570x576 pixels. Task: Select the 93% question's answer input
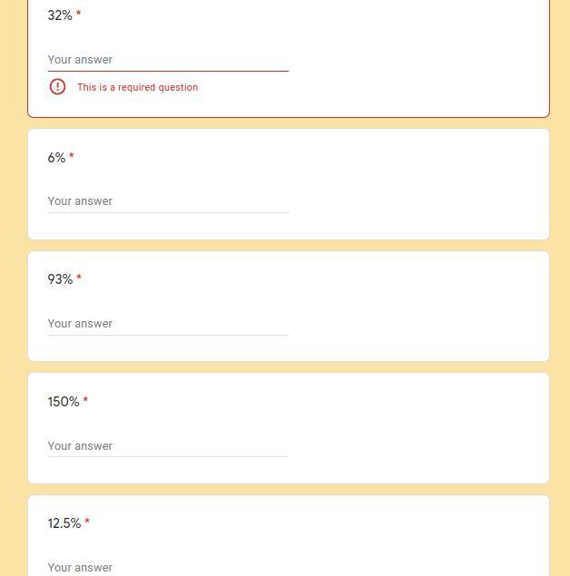(x=168, y=324)
